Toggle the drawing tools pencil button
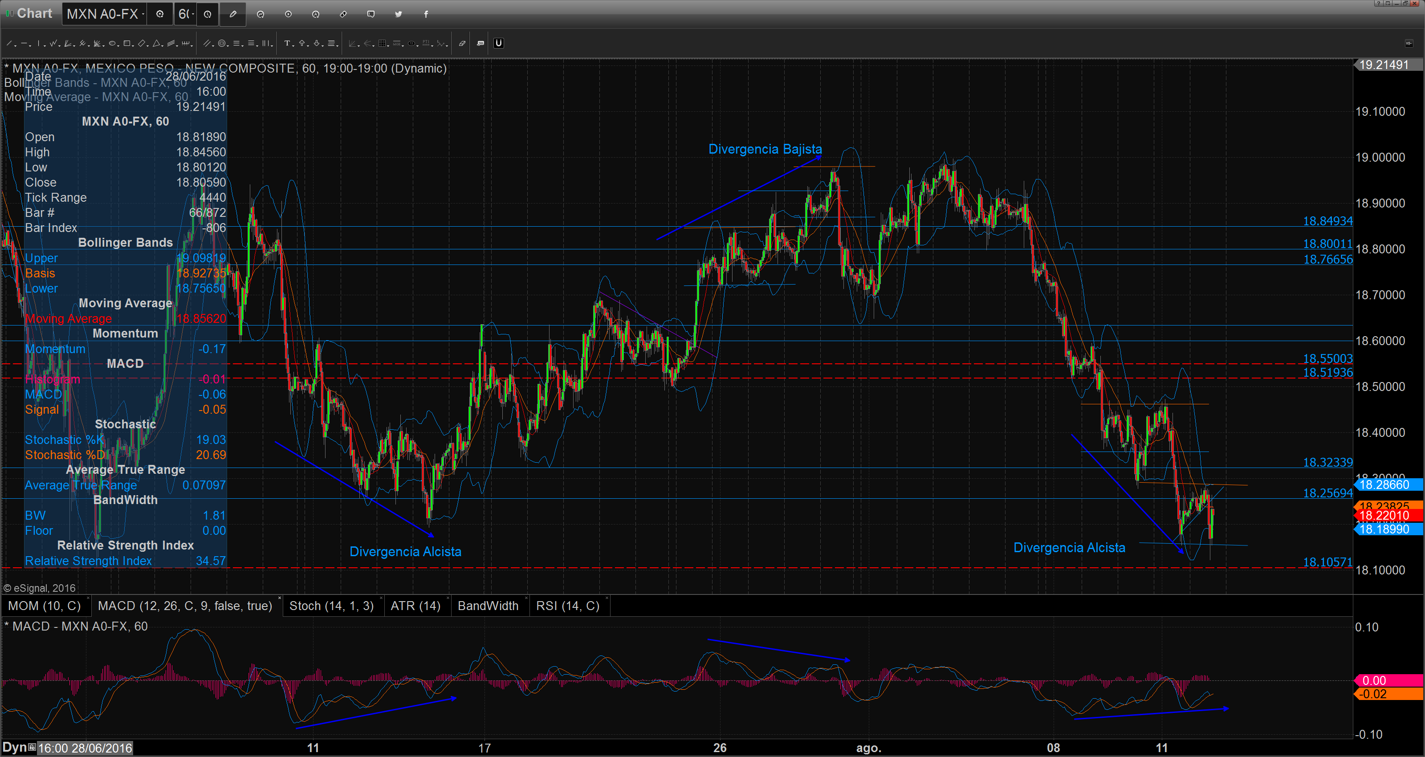Viewport: 1425px width, 757px height. click(233, 14)
